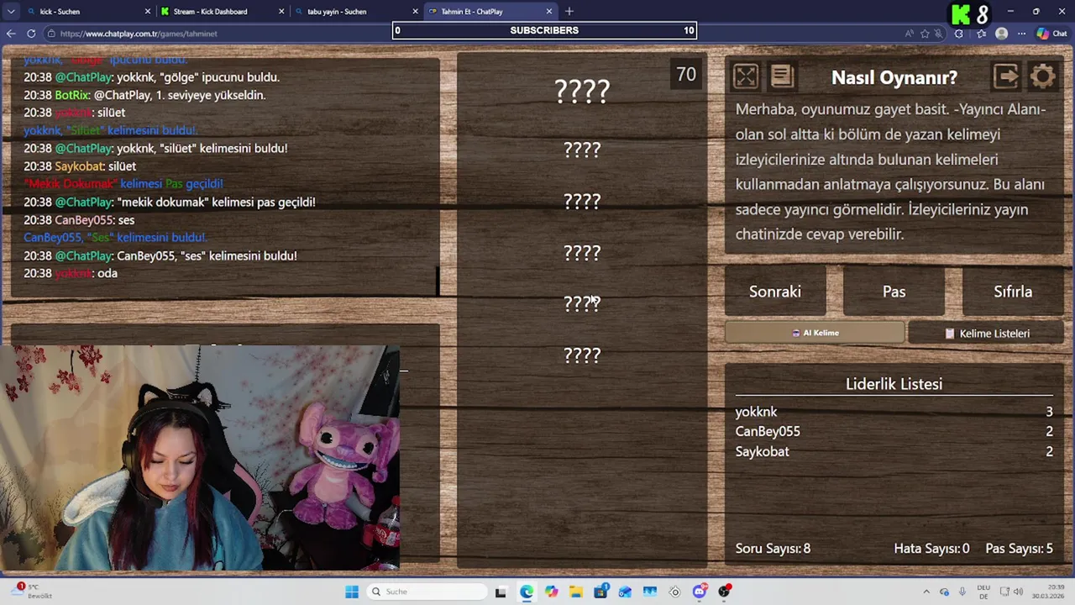
Task: Click the blocked microphone icon in address bar
Action: [x=937, y=34]
